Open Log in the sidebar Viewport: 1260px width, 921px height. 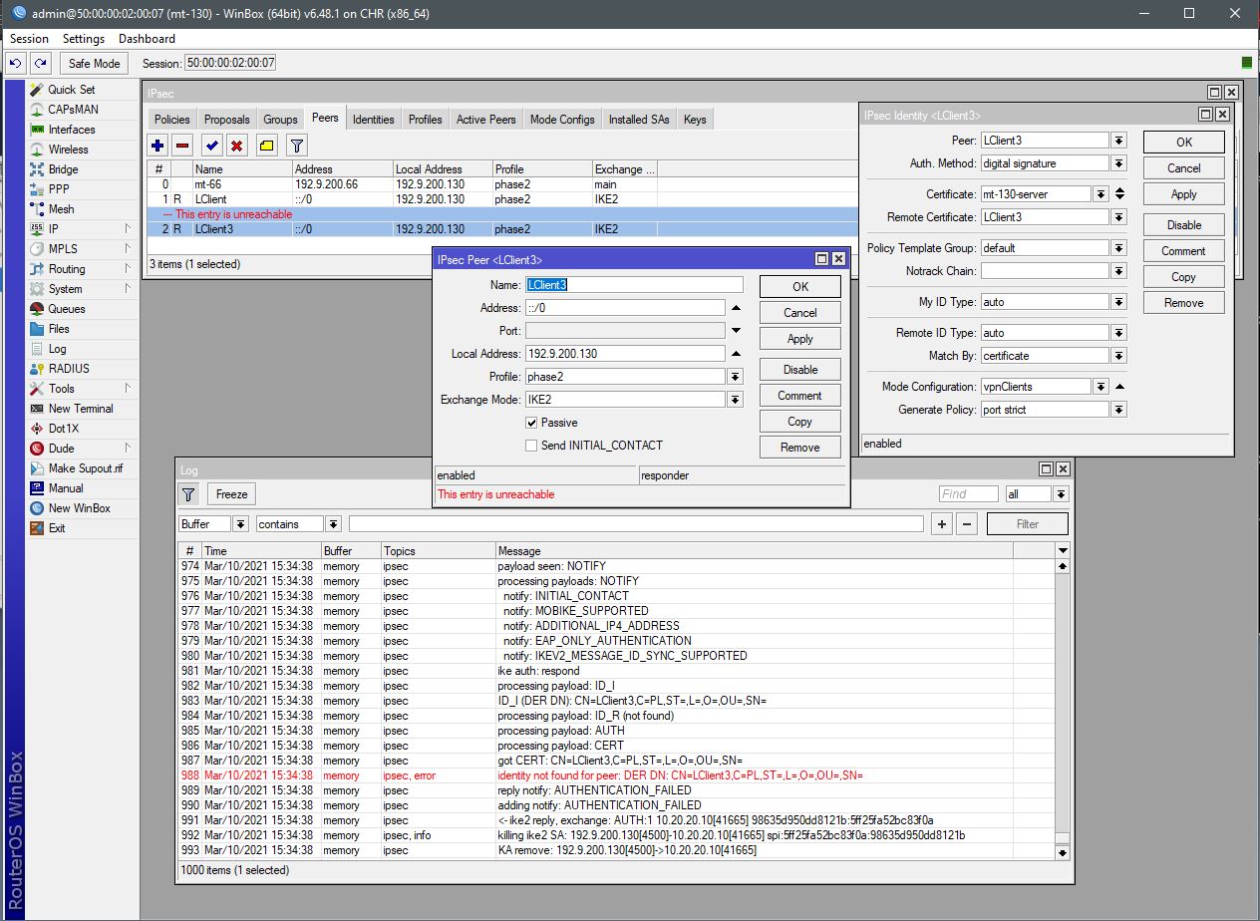click(57, 349)
